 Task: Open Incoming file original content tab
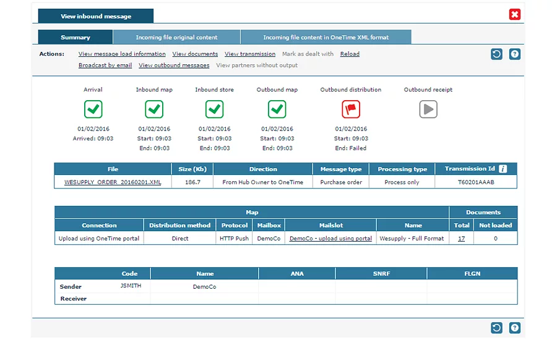(x=176, y=37)
